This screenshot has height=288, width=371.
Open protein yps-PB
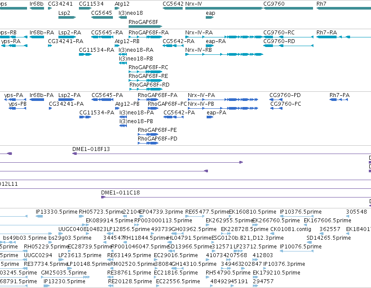tap(17, 104)
